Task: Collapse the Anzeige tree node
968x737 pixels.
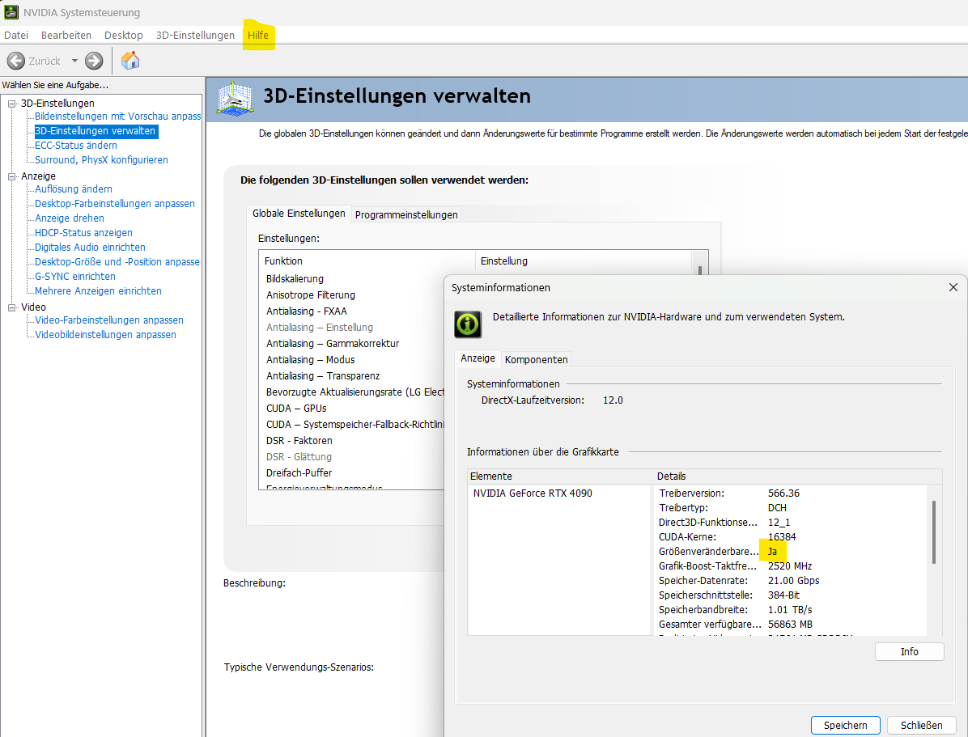Action: click(x=11, y=176)
